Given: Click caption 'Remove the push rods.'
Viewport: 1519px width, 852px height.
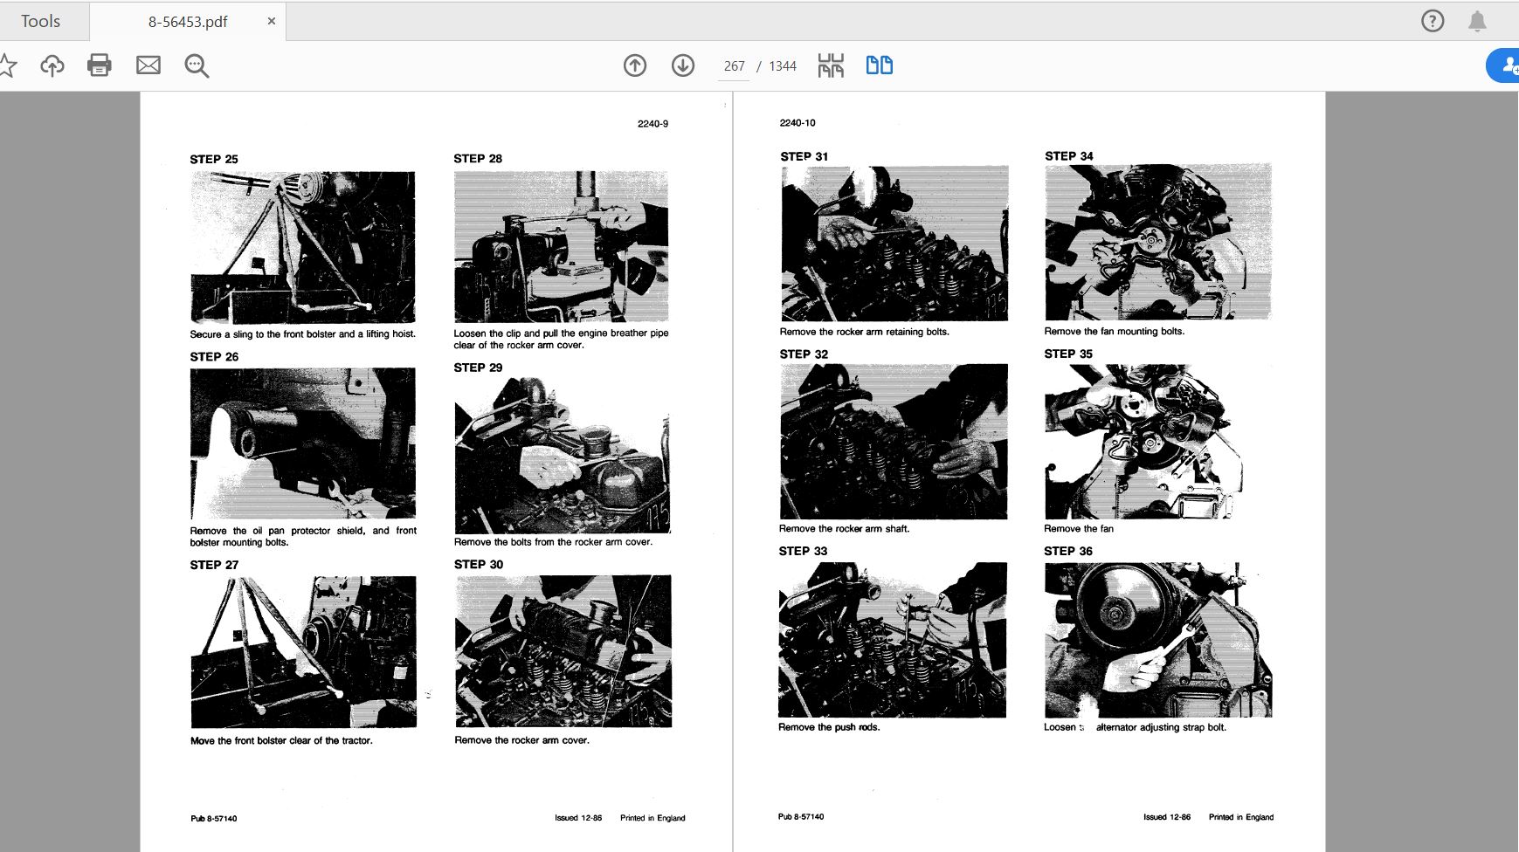Looking at the screenshot, I should click(x=829, y=727).
